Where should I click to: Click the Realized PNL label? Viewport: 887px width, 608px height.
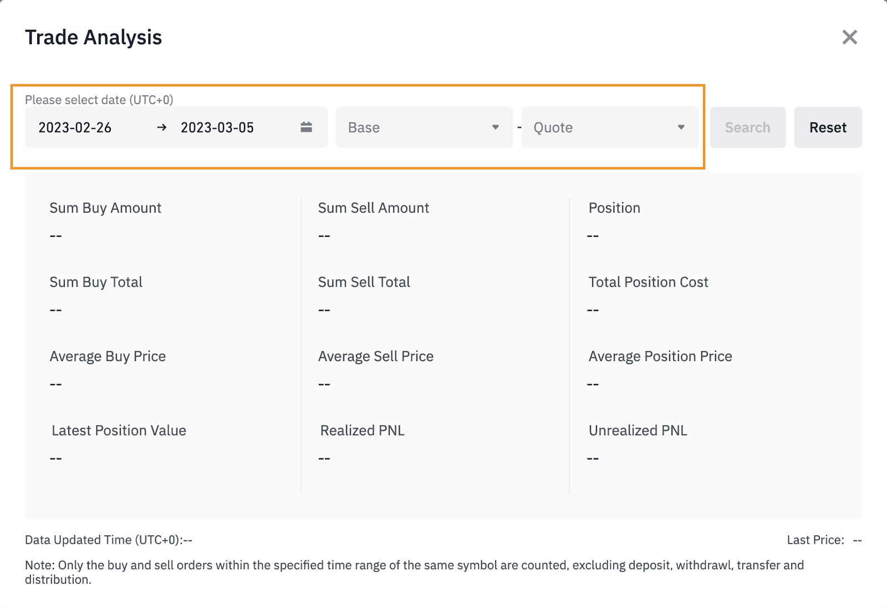362,430
